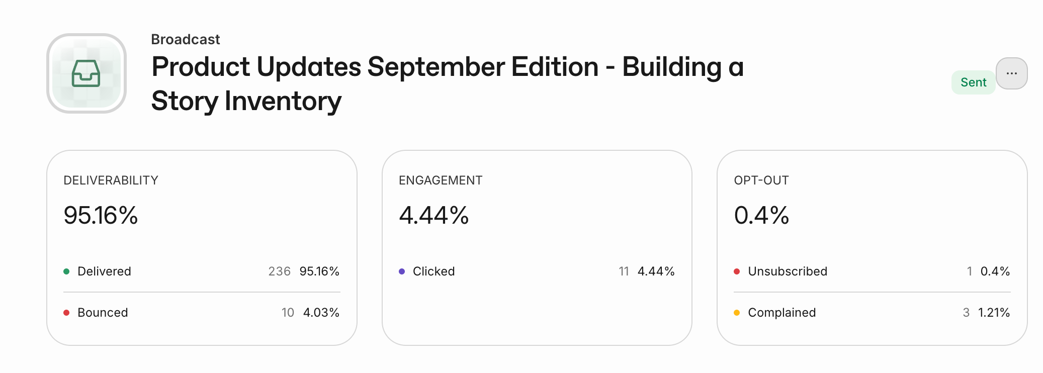1043x373 pixels.
Task: Click the red Bounced status dot
Action: pos(66,313)
